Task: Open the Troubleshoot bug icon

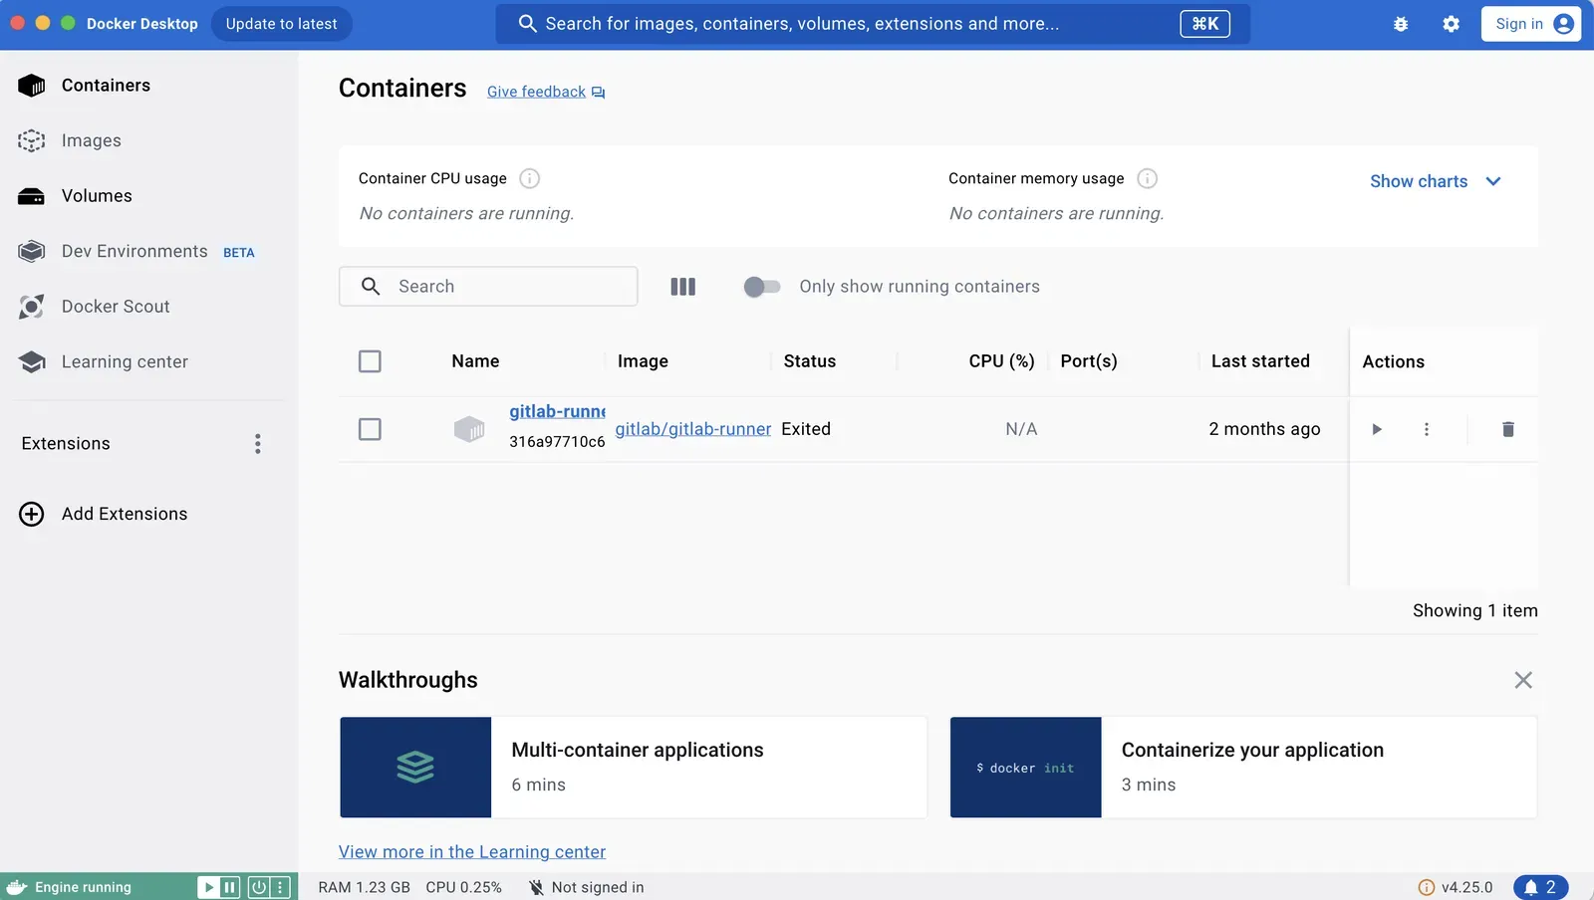Action: pos(1401,23)
